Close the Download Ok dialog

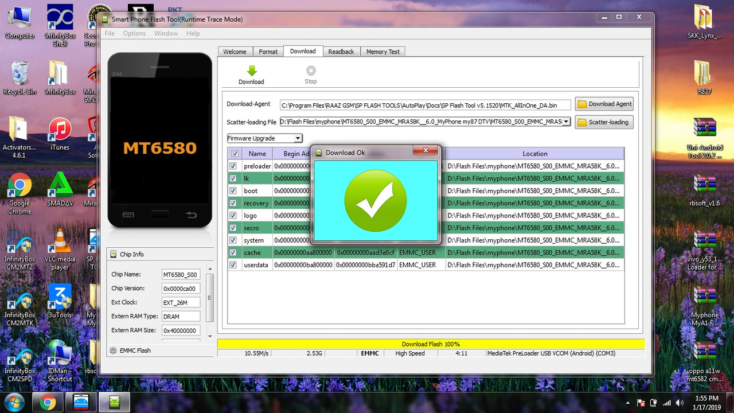point(425,150)
